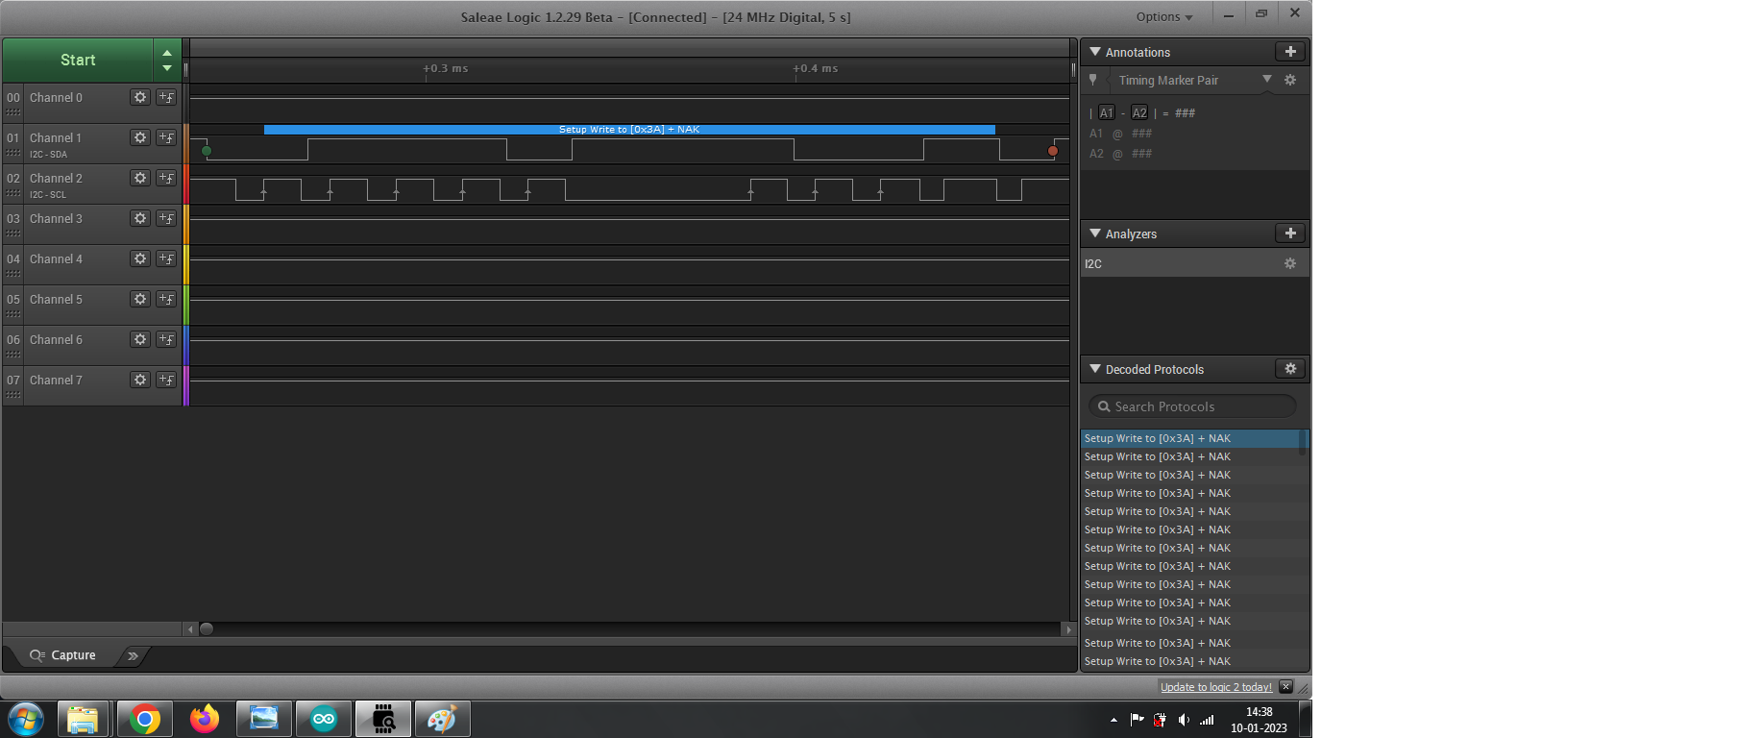Open Paint from the taskbar

pos(442,719)
